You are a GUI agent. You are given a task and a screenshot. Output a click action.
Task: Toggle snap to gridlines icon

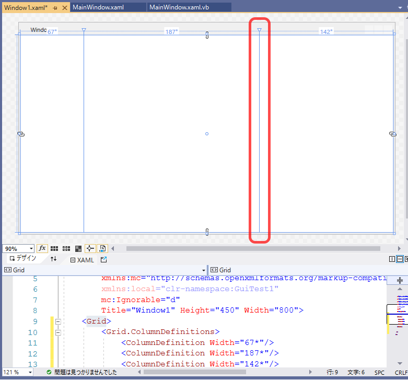click(66, 249)
